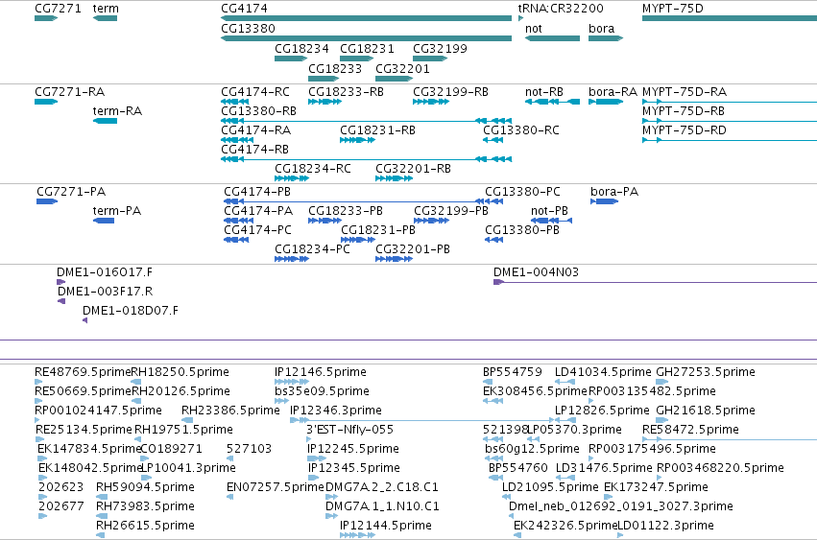Select the term-RA transcript label

click(117, 111)
